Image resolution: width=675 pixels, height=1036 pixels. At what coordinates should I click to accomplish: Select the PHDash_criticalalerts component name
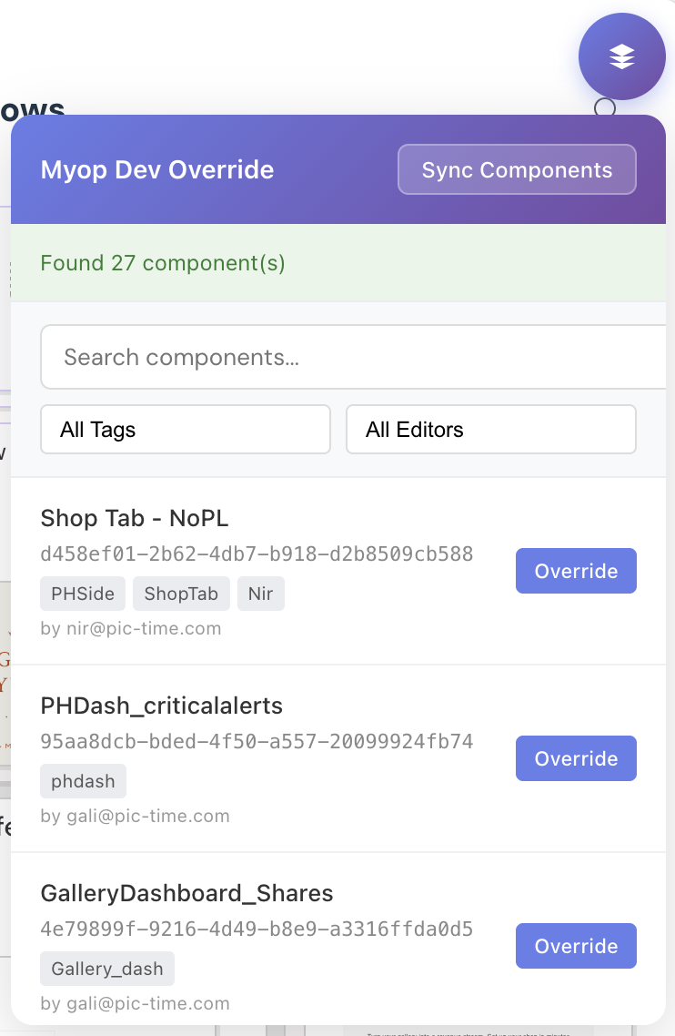tap(161, 706)
